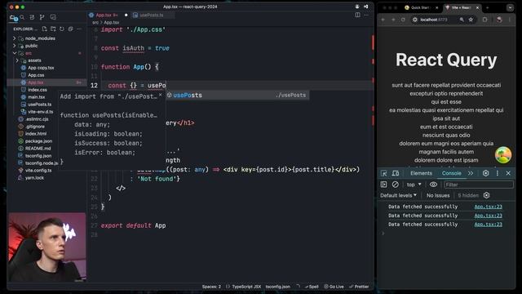Click the No Issues indicator in Console
Viewport: 522px width, 294px height.
click(x=438, y=195)
